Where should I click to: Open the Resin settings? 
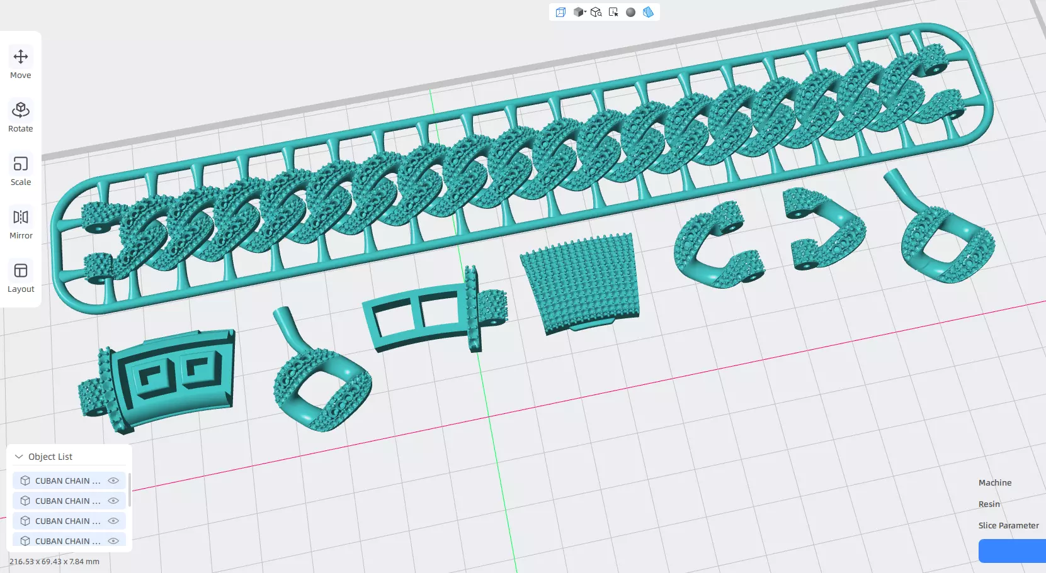989,504
